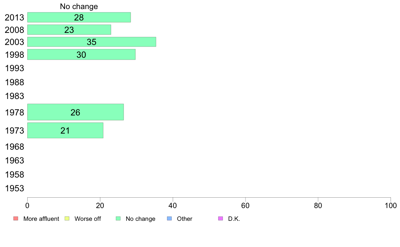The height and width of the screenshot is (247, 400).
Task: Click the purple D.K. legend swatch
Action: click(221, 218)
